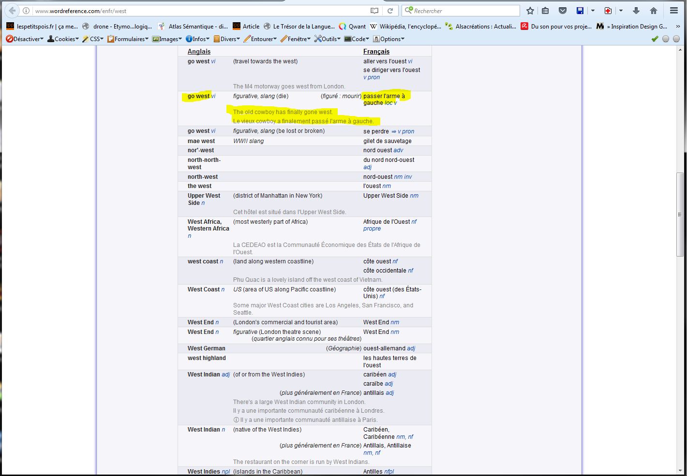Reload the current page
Screen dimensions: 687x476
(390, 11)
